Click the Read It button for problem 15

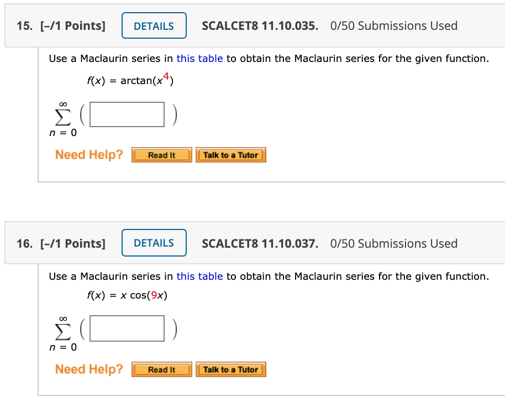click(161, 155)
